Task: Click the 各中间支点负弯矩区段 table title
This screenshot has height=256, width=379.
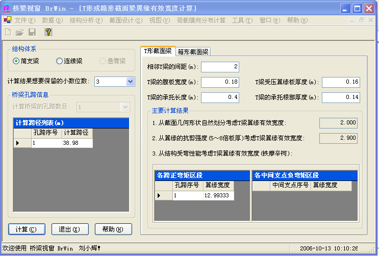Action: pos(305,175)
